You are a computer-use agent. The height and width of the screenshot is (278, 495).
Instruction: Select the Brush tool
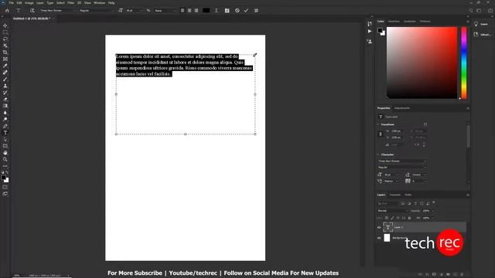coord(5,79)
